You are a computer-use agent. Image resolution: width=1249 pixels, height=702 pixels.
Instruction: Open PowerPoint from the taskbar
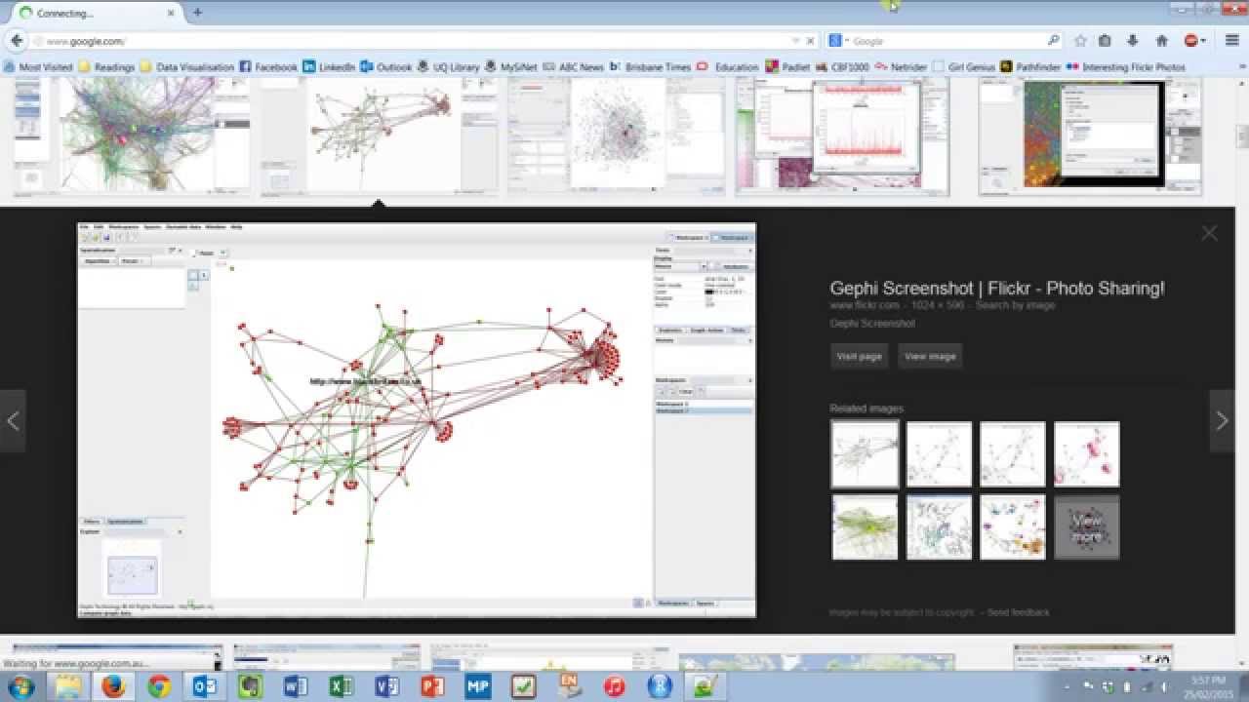(x=432, y=686)
